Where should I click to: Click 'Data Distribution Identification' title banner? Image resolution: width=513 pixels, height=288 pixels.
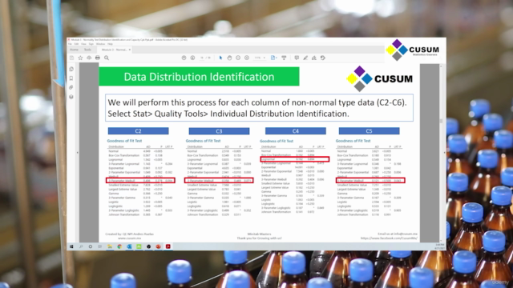tap(199, 77)
